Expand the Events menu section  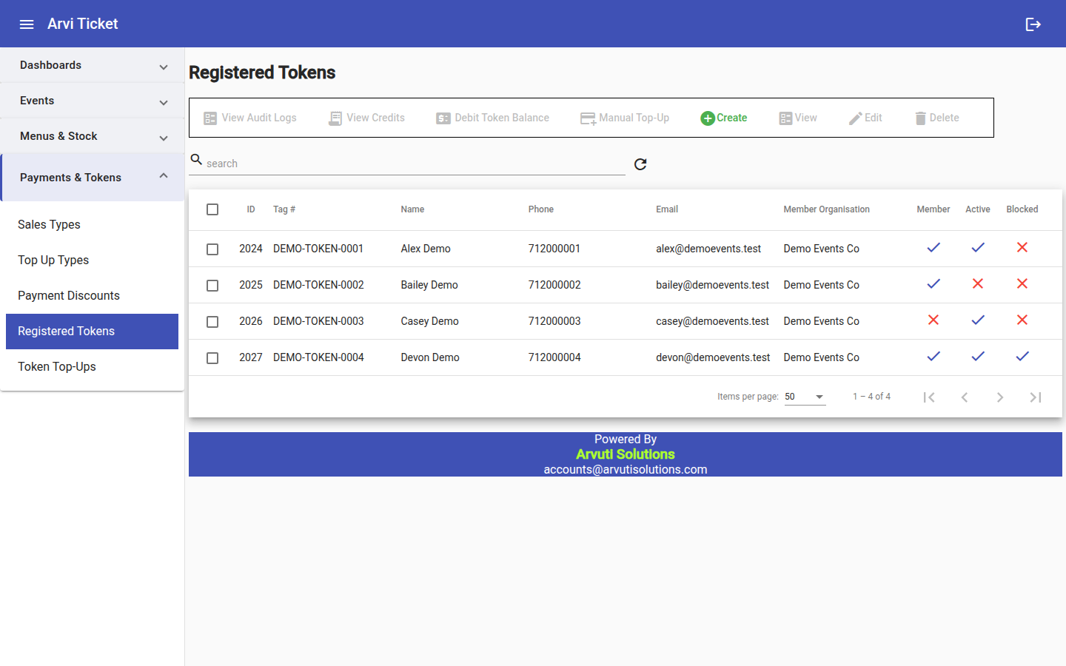click(93, 101)
